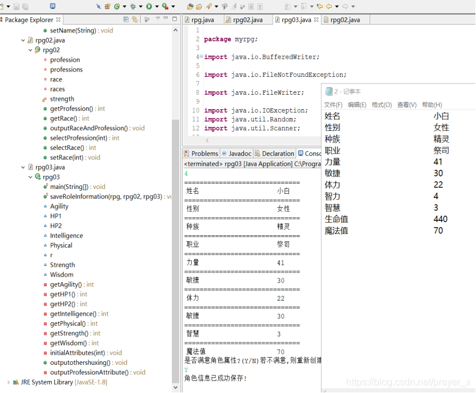Collapse the rpg02 class node
This screenshot has width=476, height=393.
31,50
